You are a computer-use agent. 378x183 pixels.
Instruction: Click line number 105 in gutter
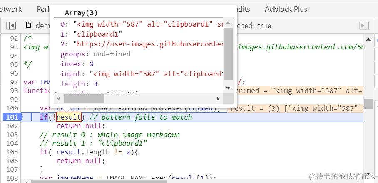(12, 152)
